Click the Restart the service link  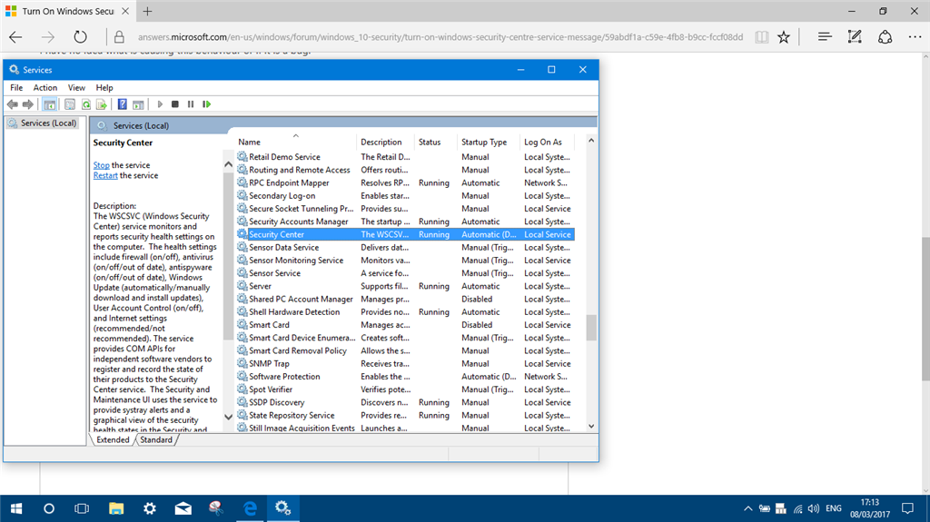pyautogui.click(x=105, y=175)
